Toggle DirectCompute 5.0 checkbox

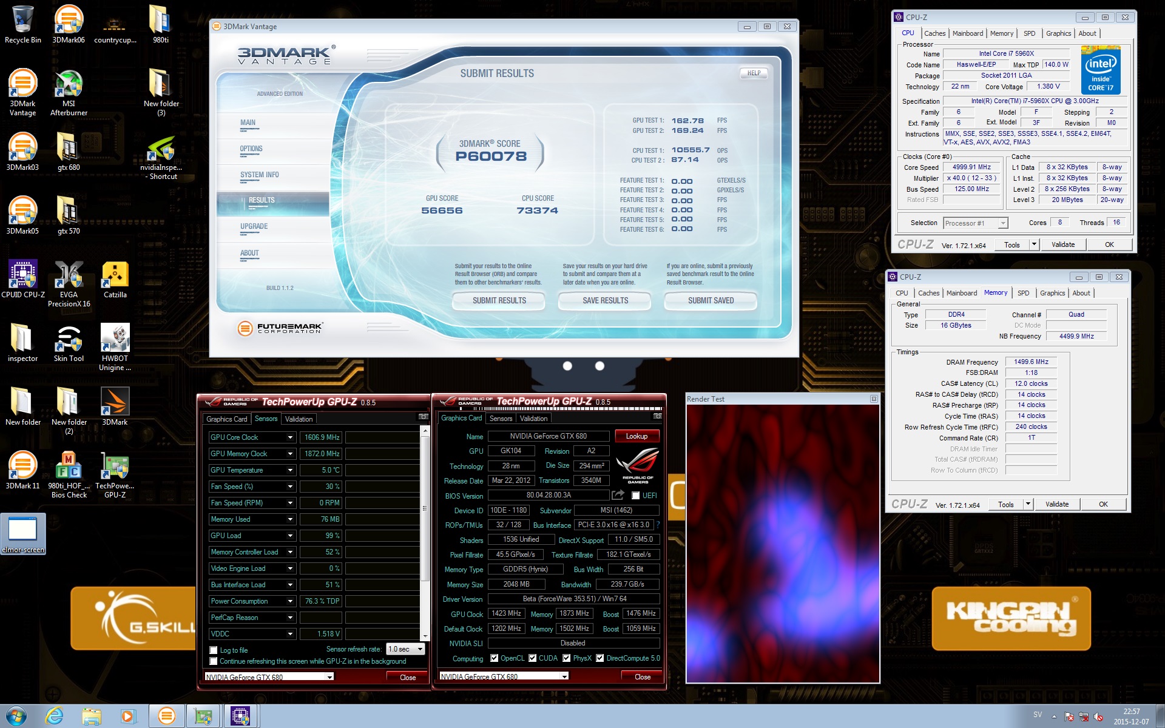pyautogui.click(x=599, y=658)
